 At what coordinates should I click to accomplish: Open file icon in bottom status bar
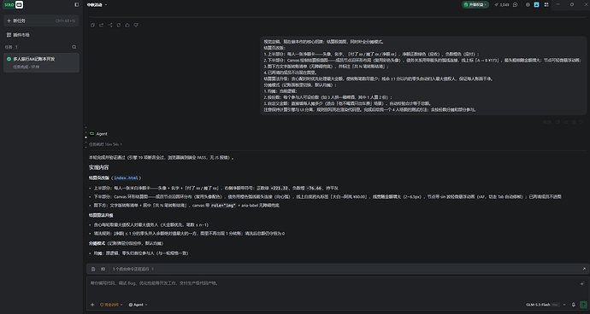93,269
